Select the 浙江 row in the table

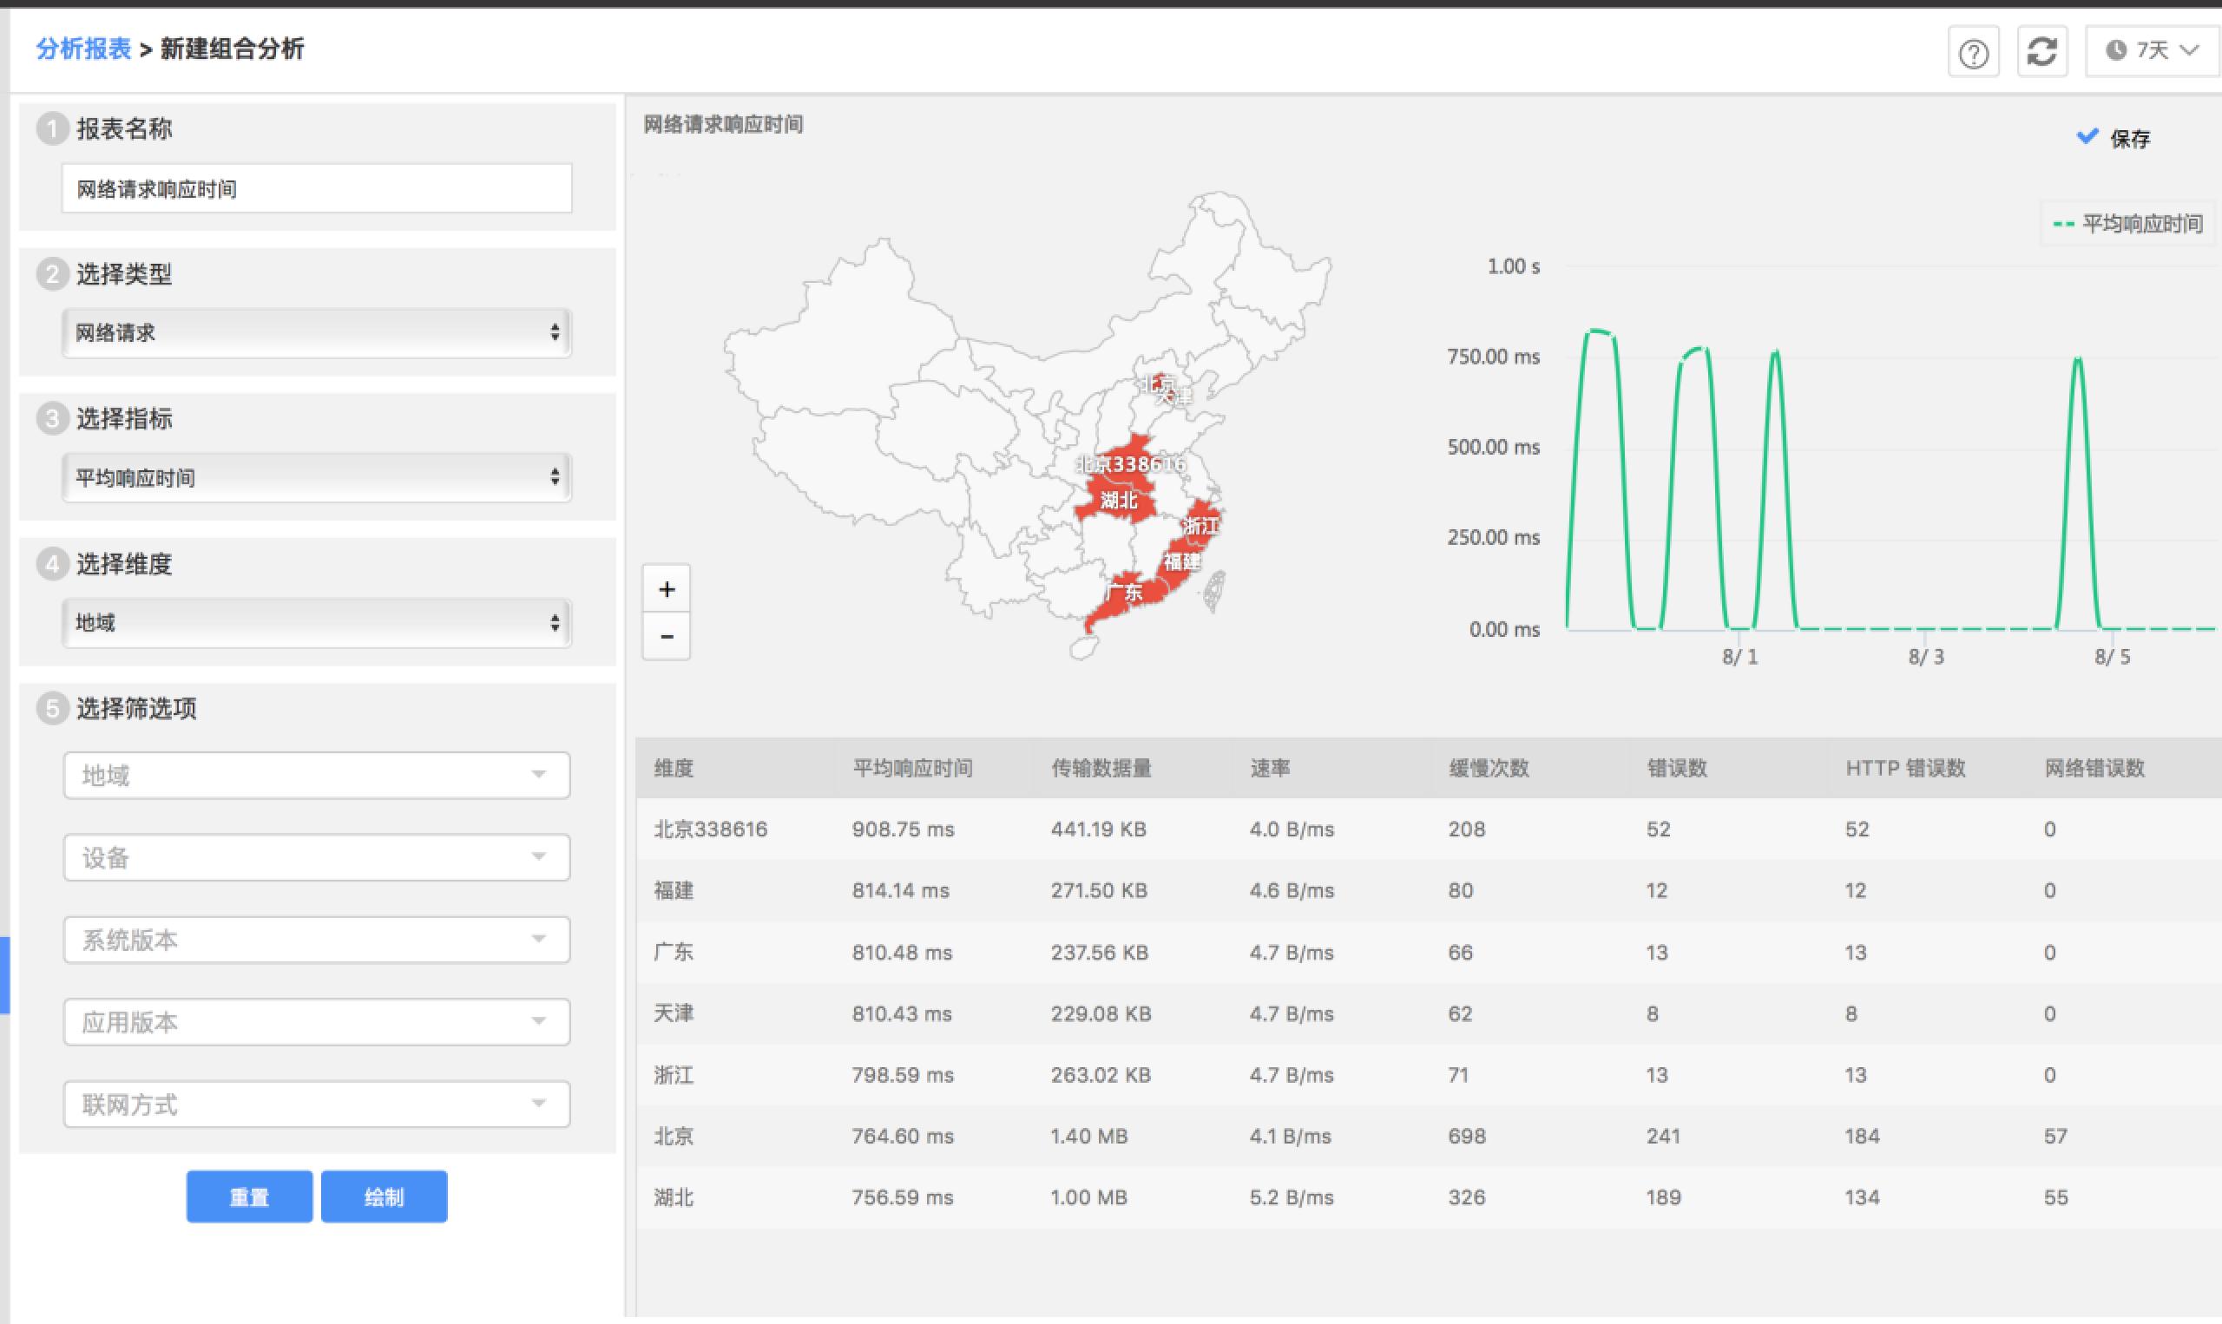point(1429,1075)
